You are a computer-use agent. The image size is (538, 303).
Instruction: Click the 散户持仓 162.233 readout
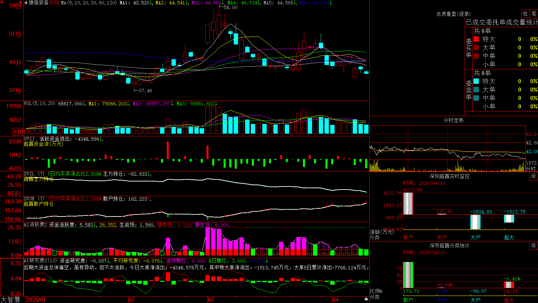[x=125, y=199]
